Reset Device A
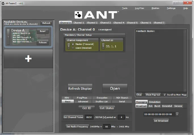The image size is (194, 135). pyautogui.click(x=43, y=31)
